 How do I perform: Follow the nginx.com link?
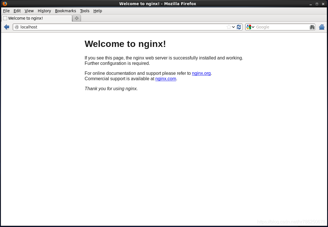166,79
